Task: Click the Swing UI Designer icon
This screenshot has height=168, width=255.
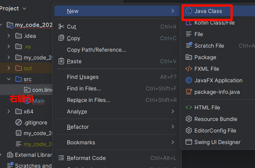Action: point(189,142)
